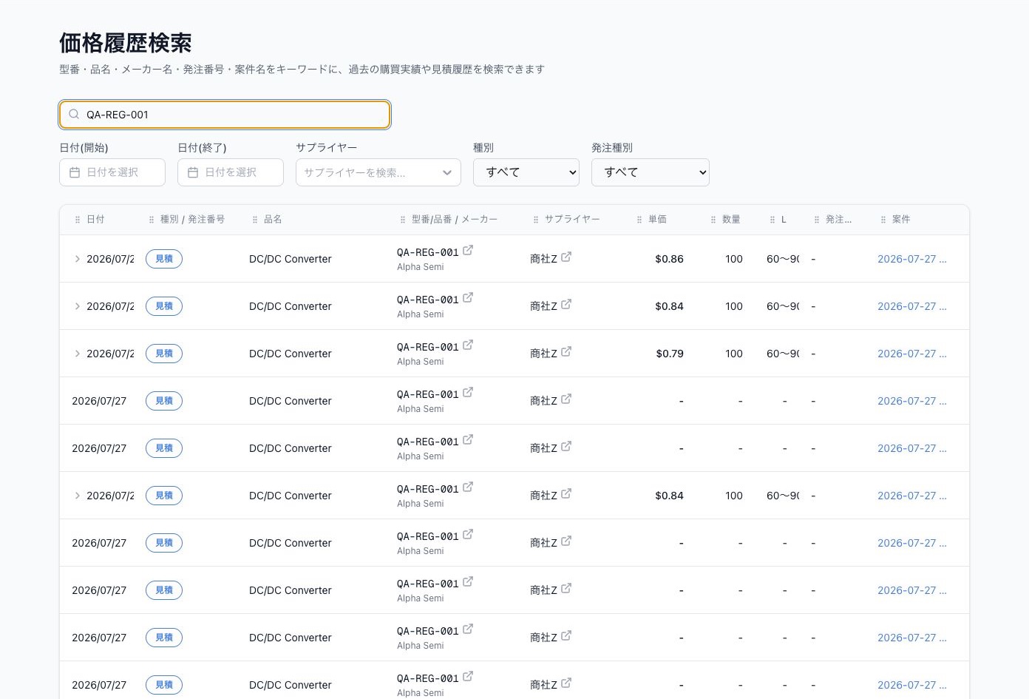Open the 案件 link in the $0.79 row

tap(912, 354)
